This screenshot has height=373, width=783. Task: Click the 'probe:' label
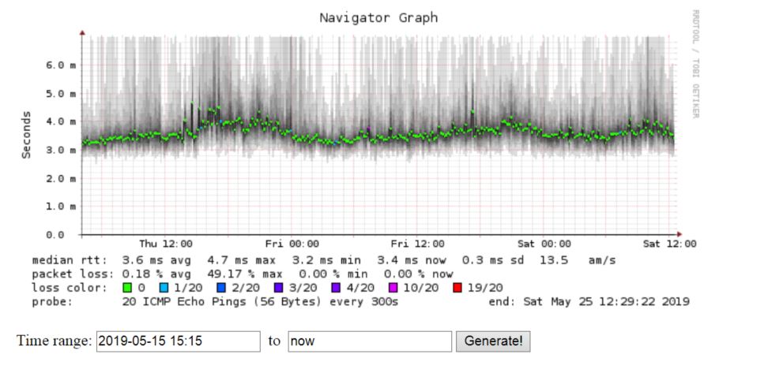coord(52,302)
